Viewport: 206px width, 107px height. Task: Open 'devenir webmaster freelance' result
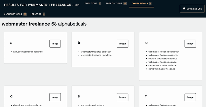pyautogui.click(x=27, y=105)
